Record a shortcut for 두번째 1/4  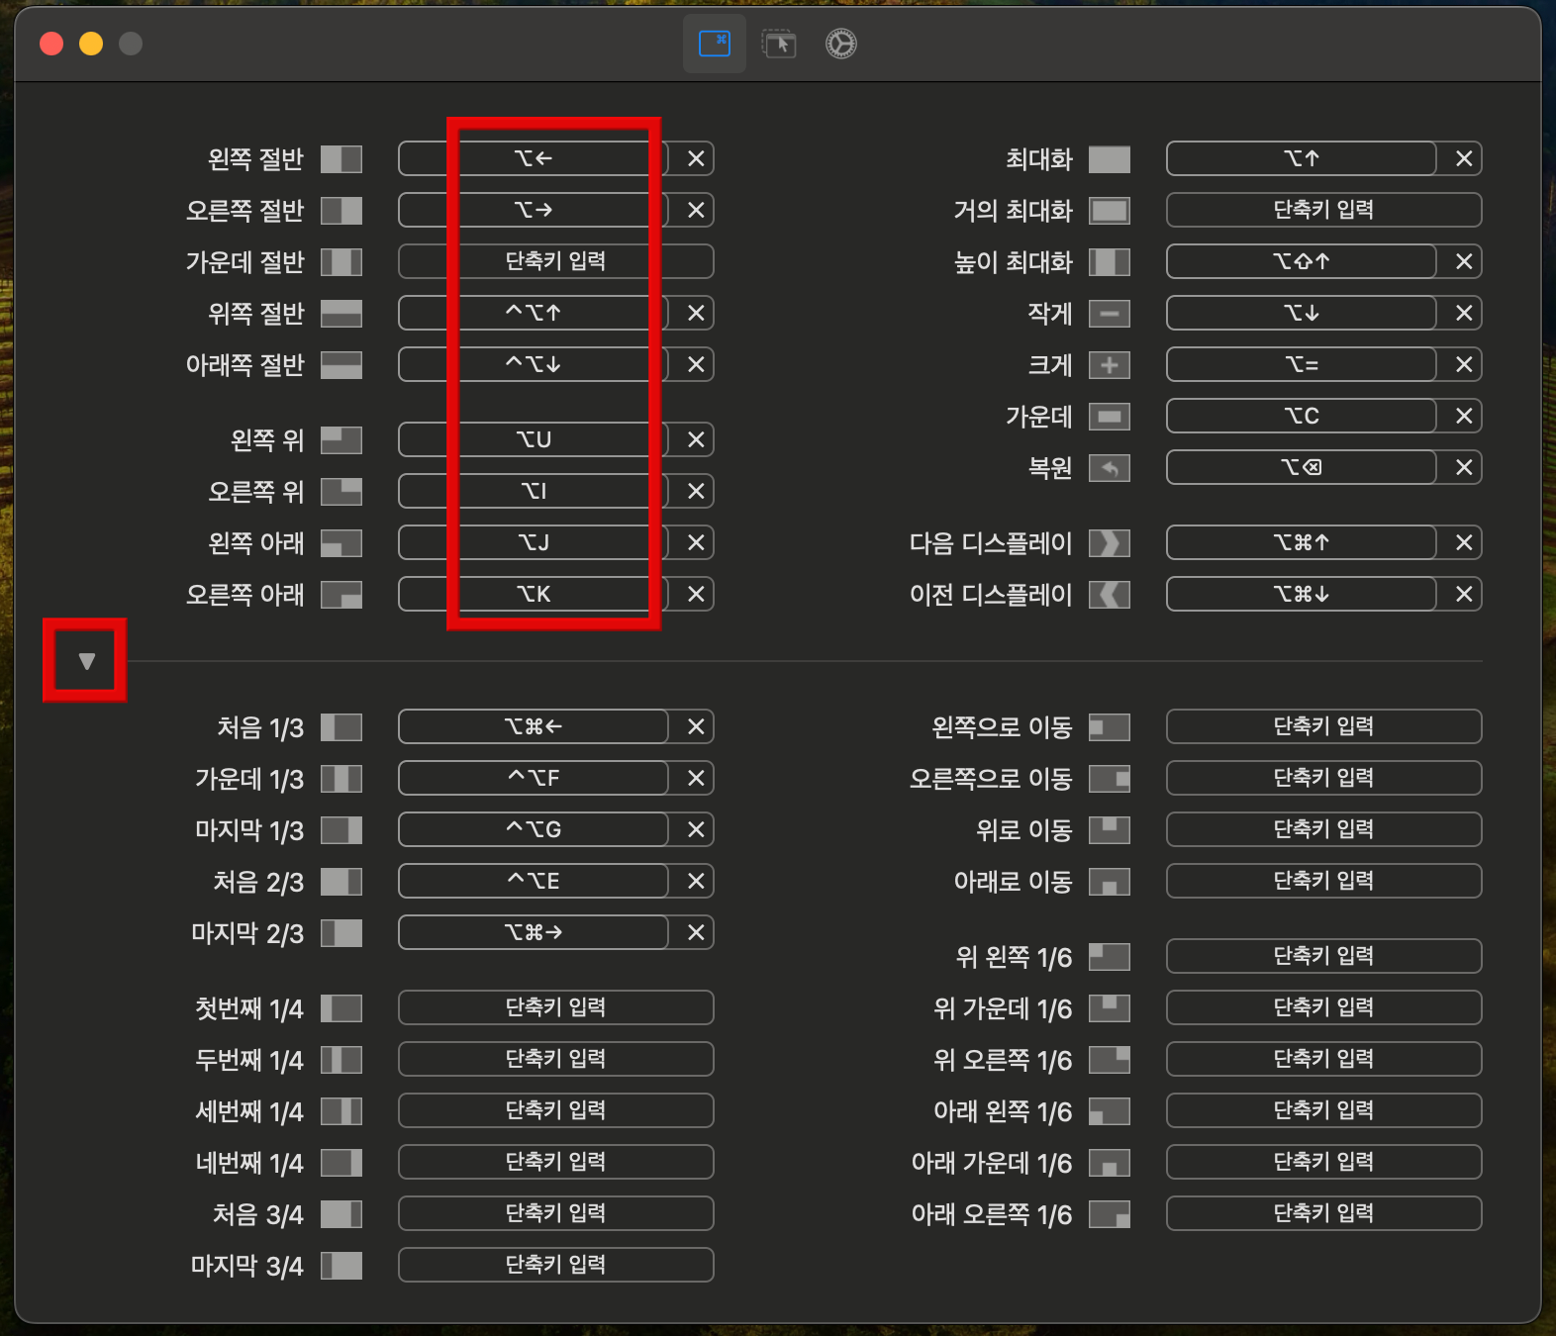[x=556, y=1059]
